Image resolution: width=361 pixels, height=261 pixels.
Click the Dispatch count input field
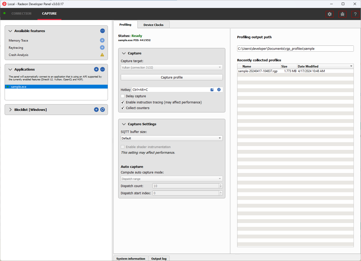click(186, 186)
